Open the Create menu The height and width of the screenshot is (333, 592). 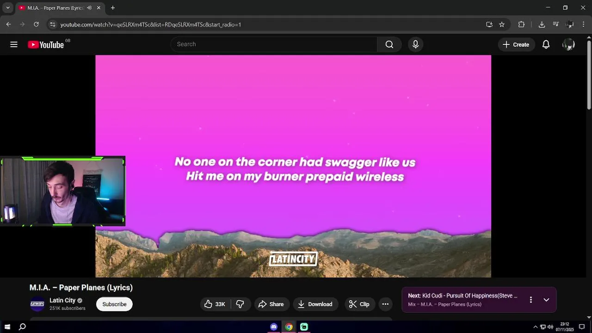(x=516, y=44)
